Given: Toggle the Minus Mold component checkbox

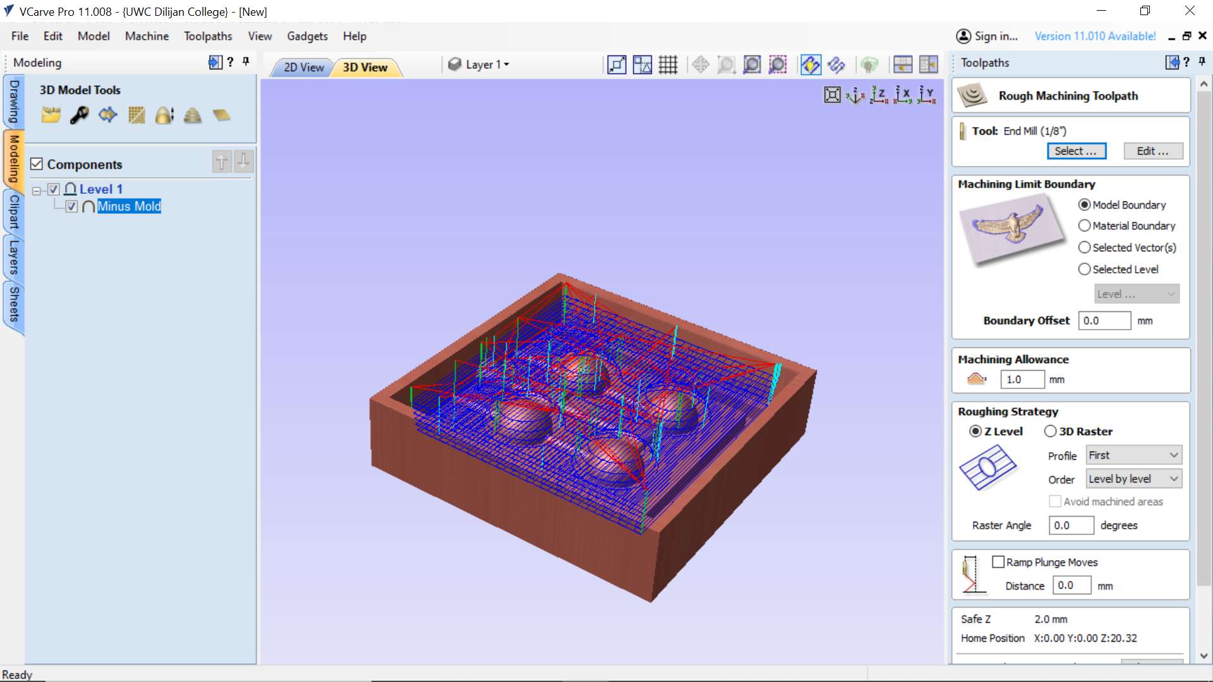Looking at the screenshot, I should point(72,206).
